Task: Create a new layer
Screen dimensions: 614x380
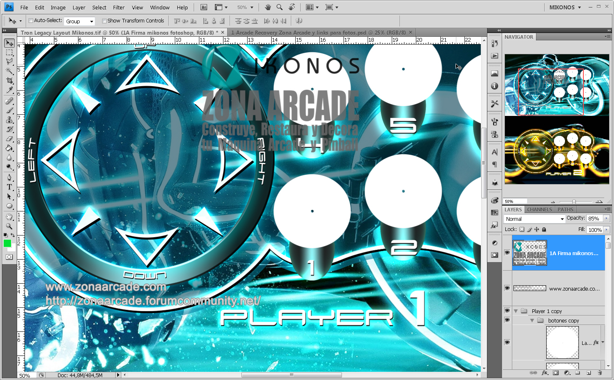Action: point(589,373)
